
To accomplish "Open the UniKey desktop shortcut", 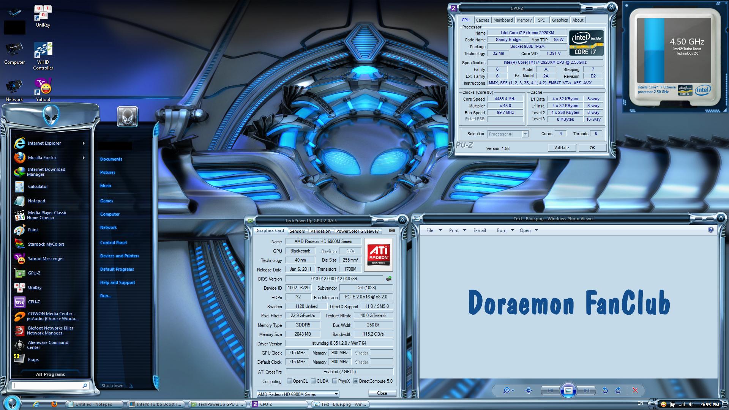I will (x=43, y=16).
